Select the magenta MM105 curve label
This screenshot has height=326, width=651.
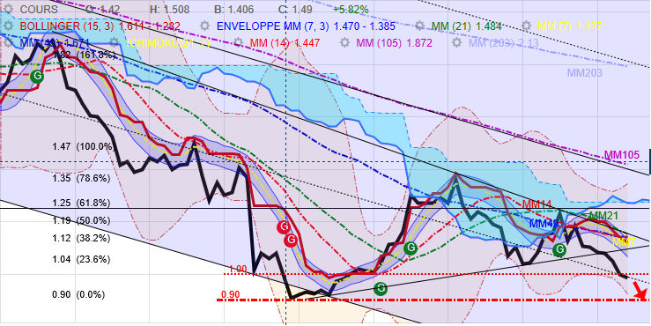[621, 155]
